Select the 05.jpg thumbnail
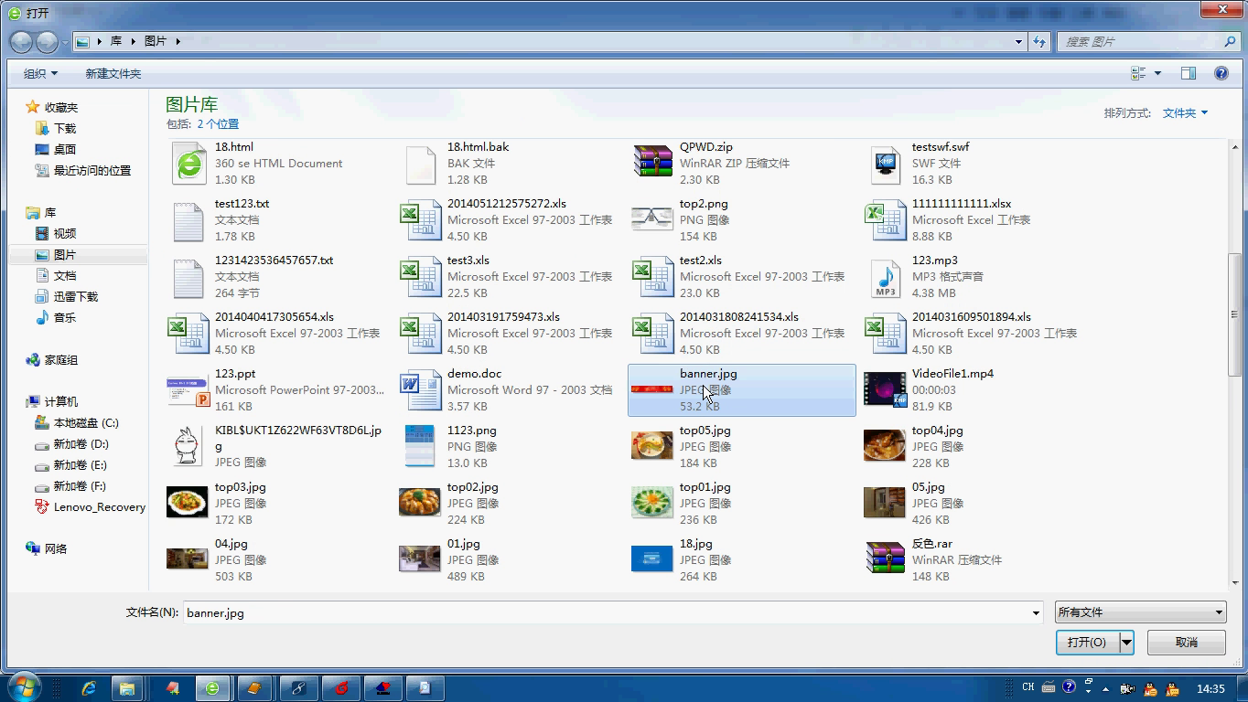The image size is (1248, 702). (x=885, y=503)
